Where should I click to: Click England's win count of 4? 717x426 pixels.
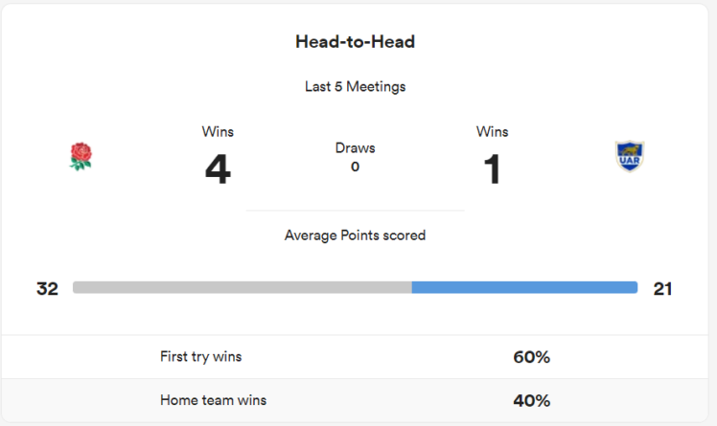pos(218,170)
